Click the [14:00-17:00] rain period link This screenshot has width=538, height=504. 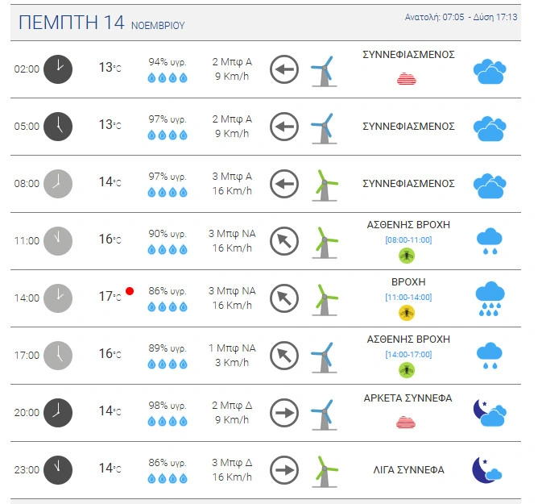[x=408, y=355]
